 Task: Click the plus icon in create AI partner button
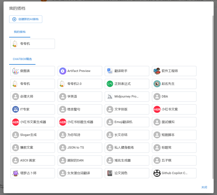[x=14, y=19]
